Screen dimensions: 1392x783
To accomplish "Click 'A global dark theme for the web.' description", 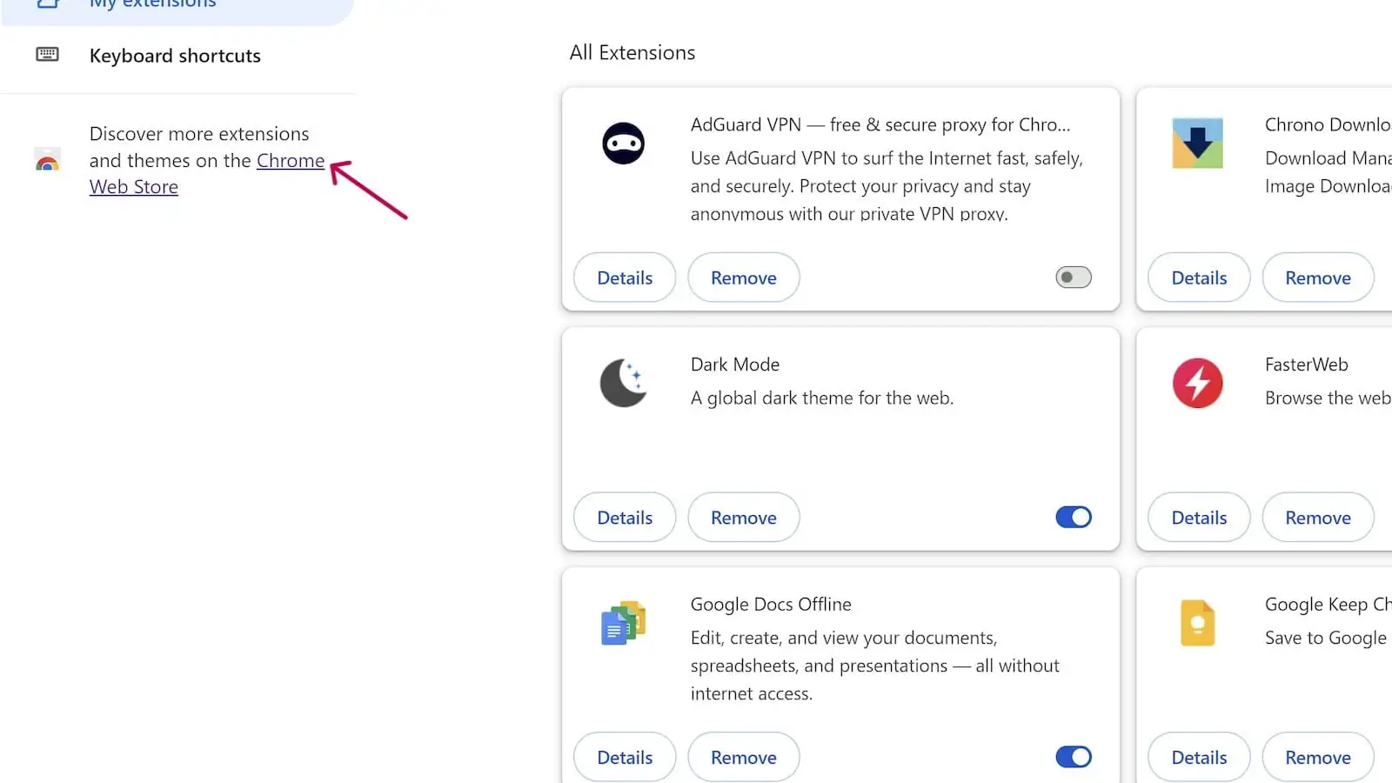I will [x=822, y=398].
